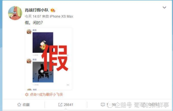The height and width of the screenshot is (111, 173).
Task: Click the iPhone XS Max source link
Action: click(62, 16)
